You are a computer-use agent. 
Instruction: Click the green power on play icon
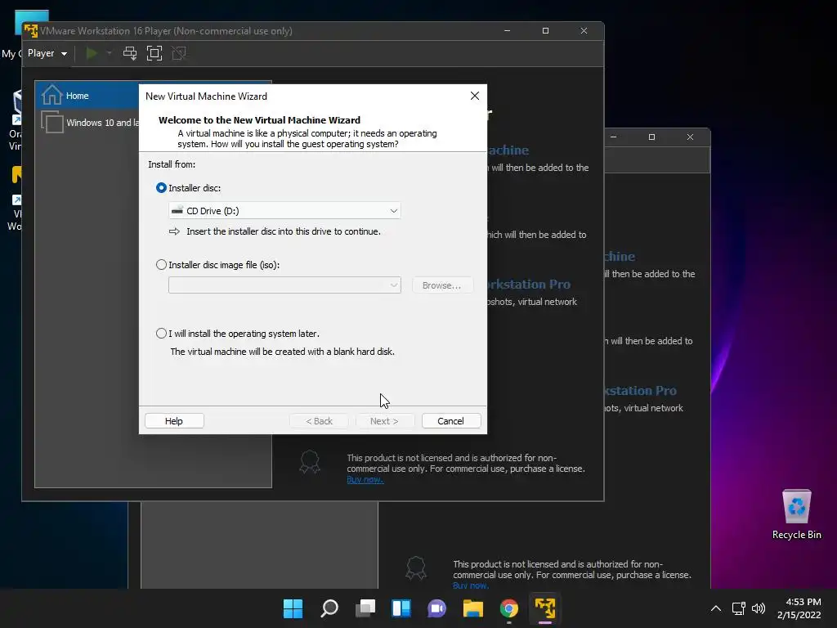tap(92, 53)
